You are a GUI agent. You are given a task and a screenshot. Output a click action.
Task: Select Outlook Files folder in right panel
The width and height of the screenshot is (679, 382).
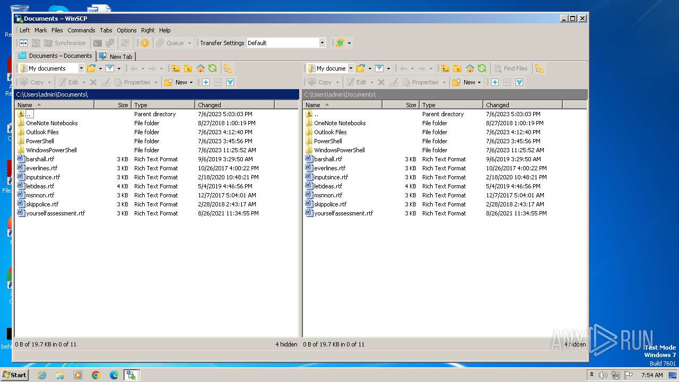click(330, 132)
